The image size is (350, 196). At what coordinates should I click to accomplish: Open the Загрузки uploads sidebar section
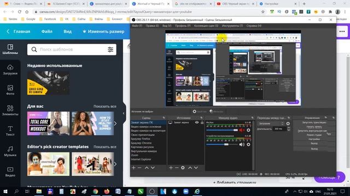point(10,70)
